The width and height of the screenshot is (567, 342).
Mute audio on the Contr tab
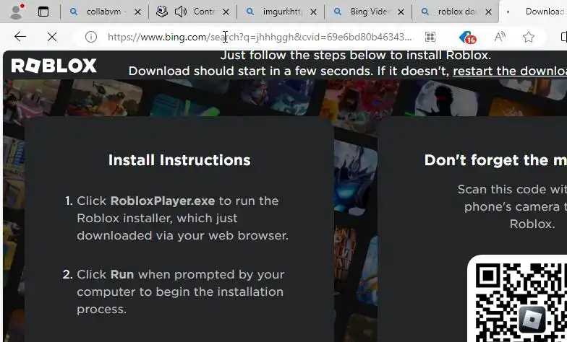(181, 12)
